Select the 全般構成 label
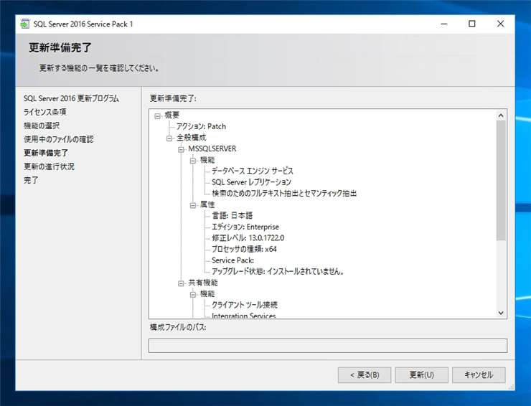The height and width of the screenshot is (406, 531). tap(191, 138)
